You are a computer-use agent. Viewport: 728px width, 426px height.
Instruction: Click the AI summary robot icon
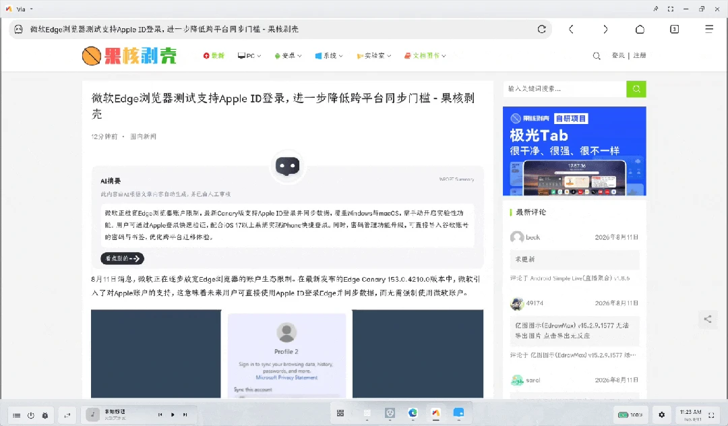(287, 166)
